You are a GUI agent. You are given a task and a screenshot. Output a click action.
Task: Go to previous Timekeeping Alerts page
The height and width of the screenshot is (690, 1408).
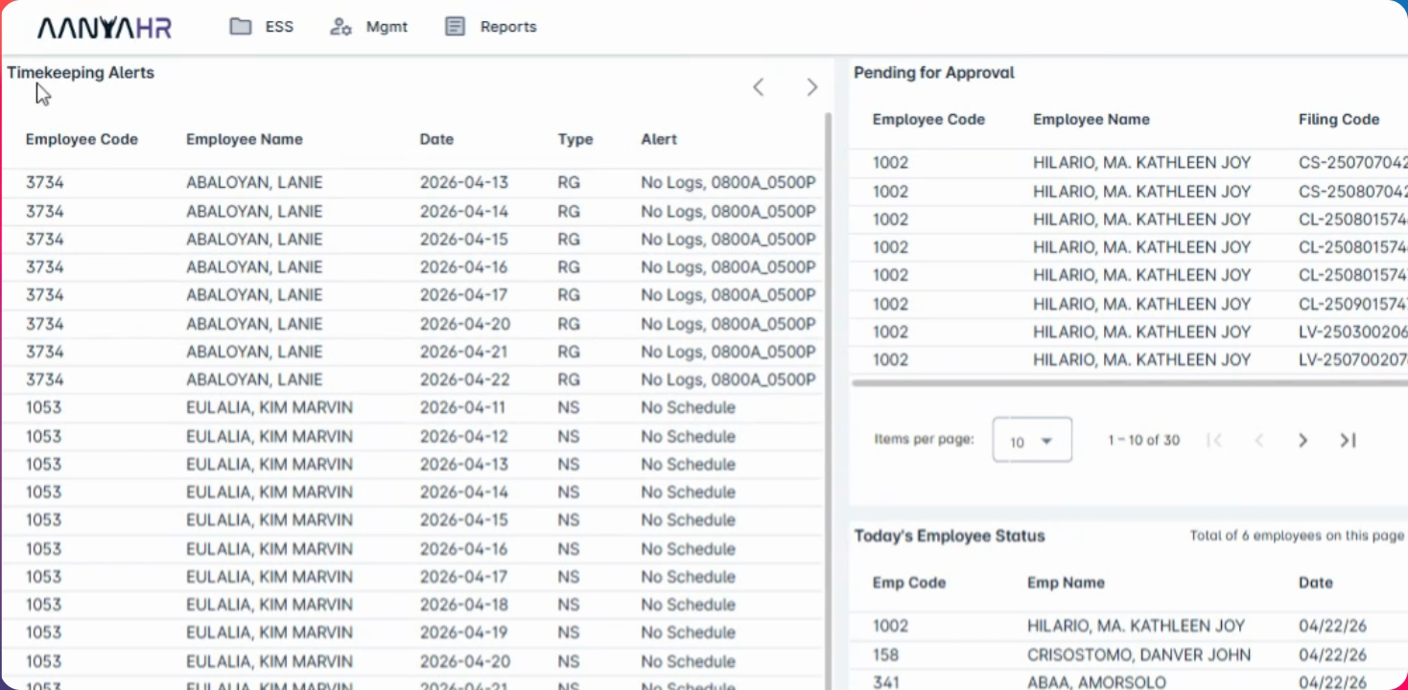tap(758, 87)
